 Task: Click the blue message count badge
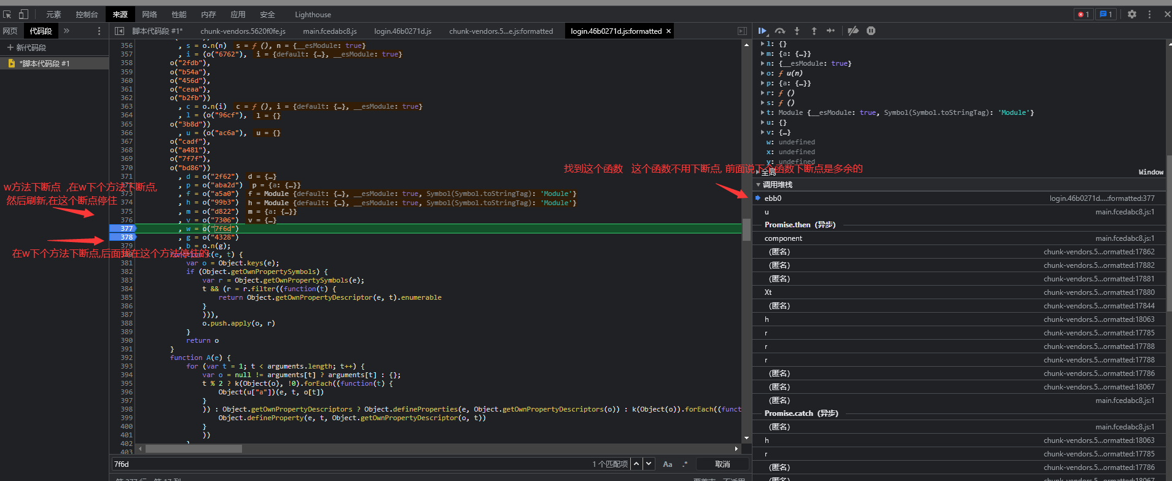click(1106, 14)
